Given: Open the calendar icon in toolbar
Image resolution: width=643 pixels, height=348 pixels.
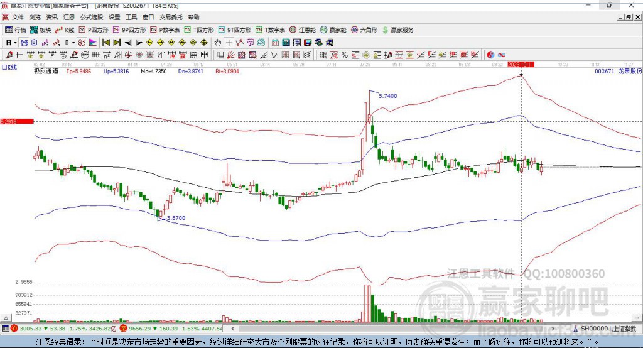Looking at the screenshot, I should 275,43.
